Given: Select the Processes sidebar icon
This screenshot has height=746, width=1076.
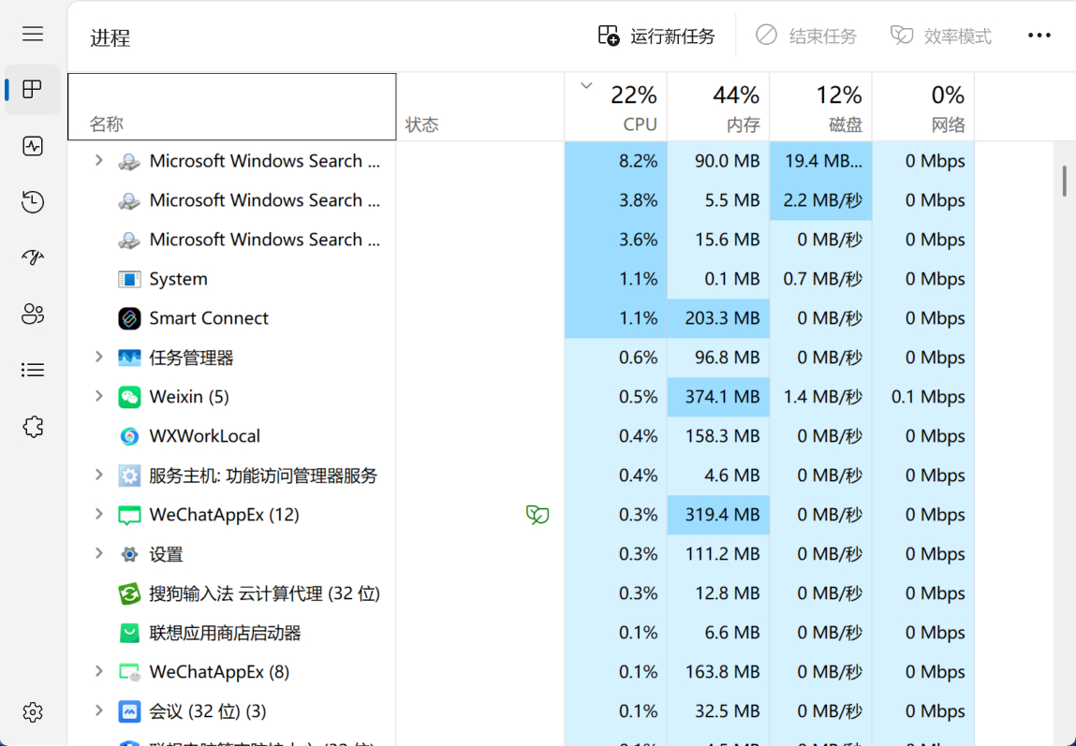Looking at the screenshot, I should click(x=32, y=89).
